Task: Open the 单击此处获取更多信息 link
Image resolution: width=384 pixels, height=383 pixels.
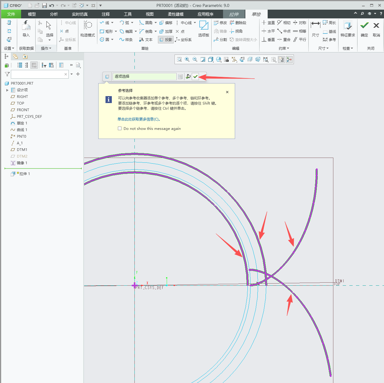Action: 139,119
